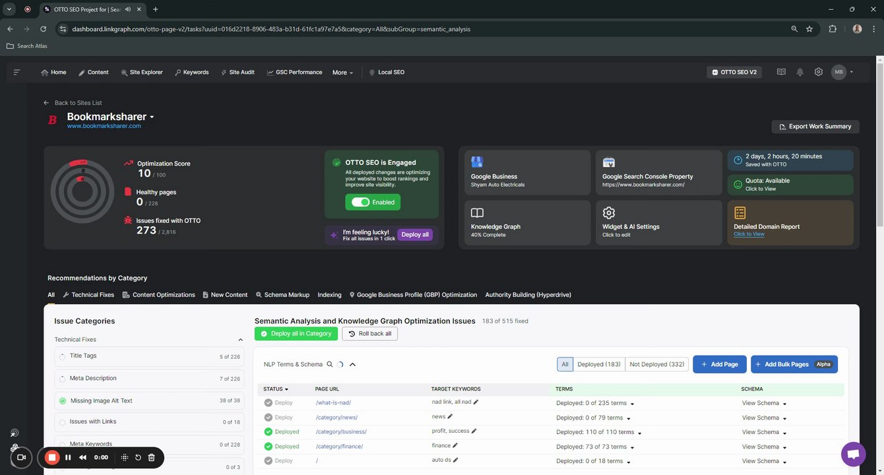The image size is (884, 475).
Task: Click 'Deploy all in Category' button
Action: click(296, 334)
